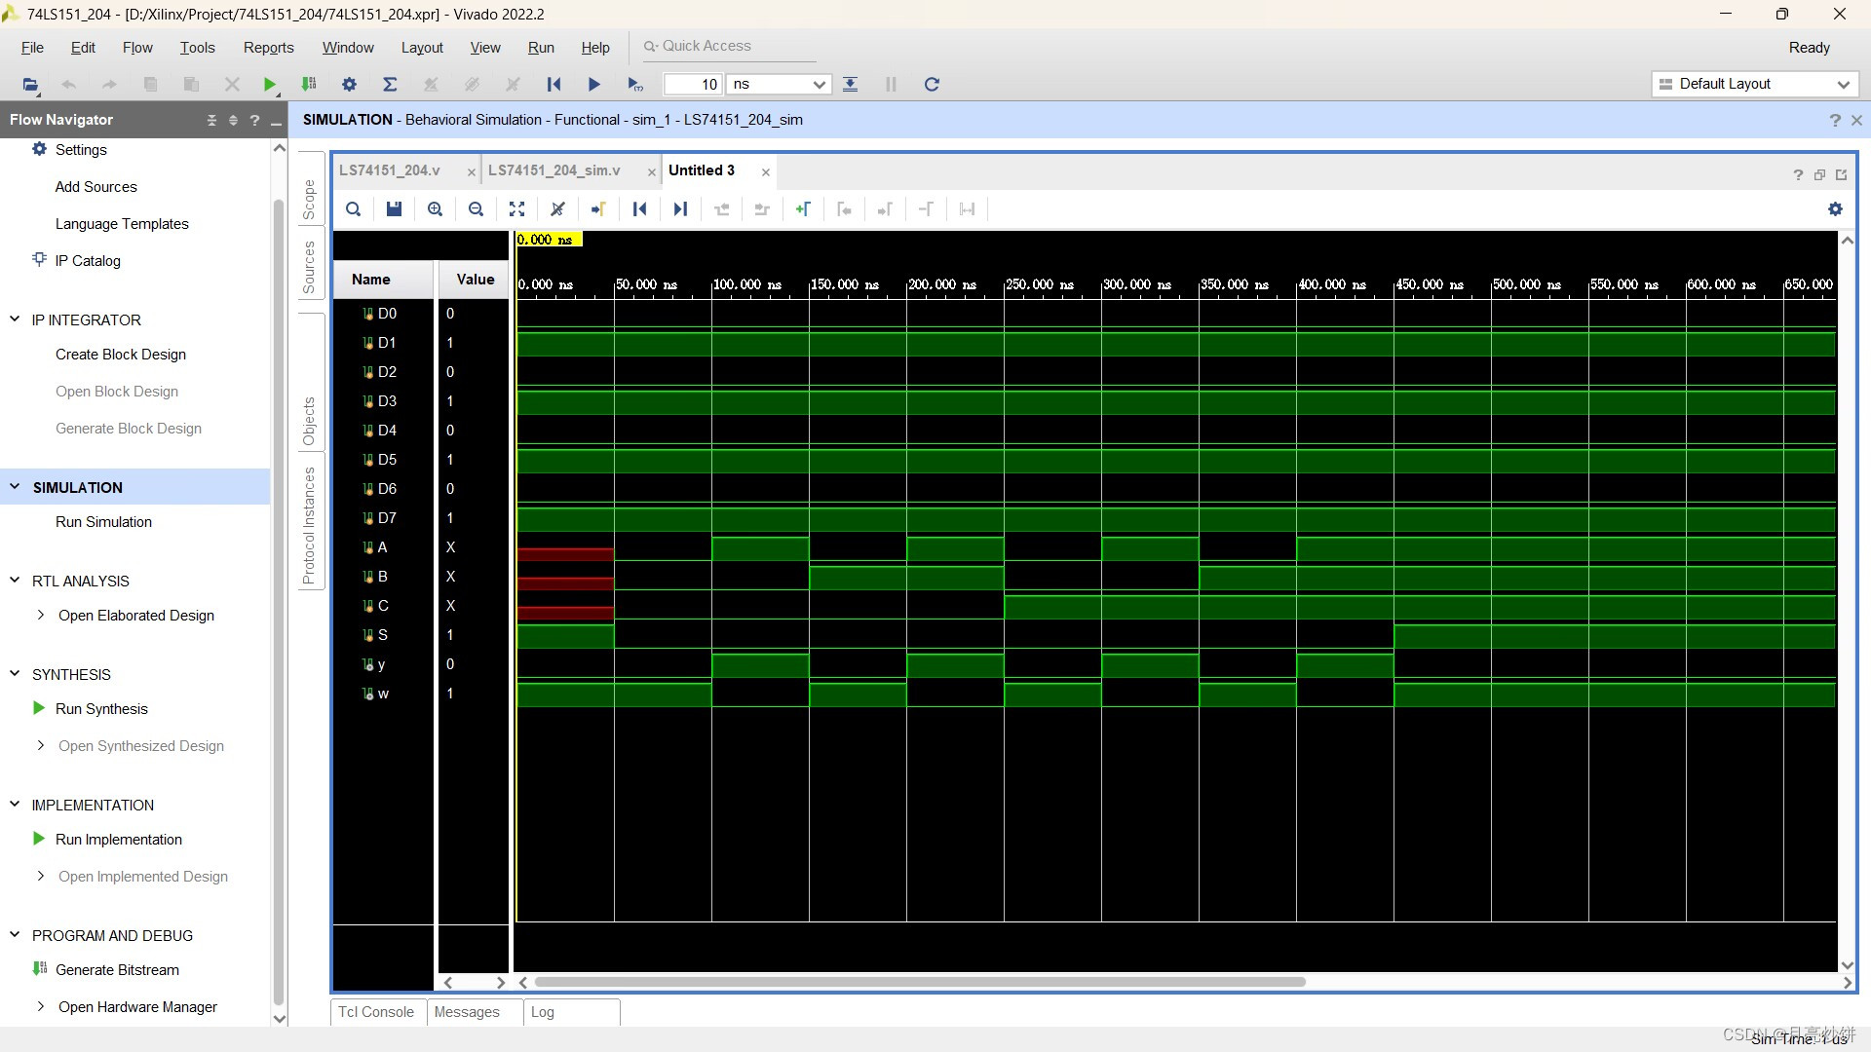Close the Untitled 3 waveform tab

pyautogui.click(x=766, y=172)
